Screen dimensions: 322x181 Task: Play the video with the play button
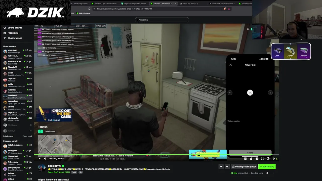tap(39, 159)
